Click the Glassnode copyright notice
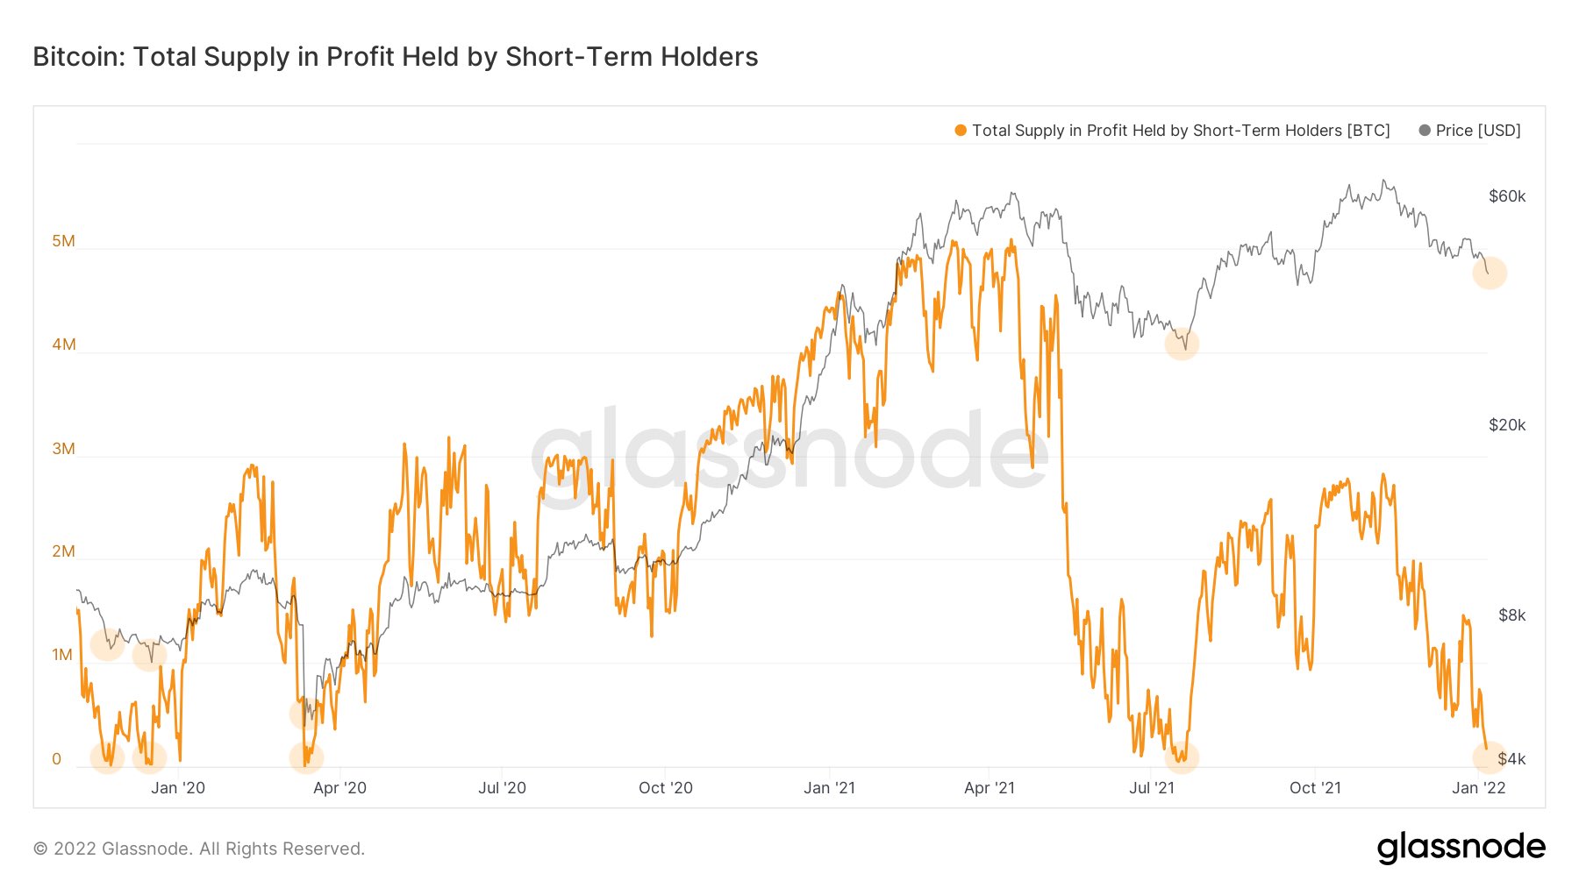 199,849
